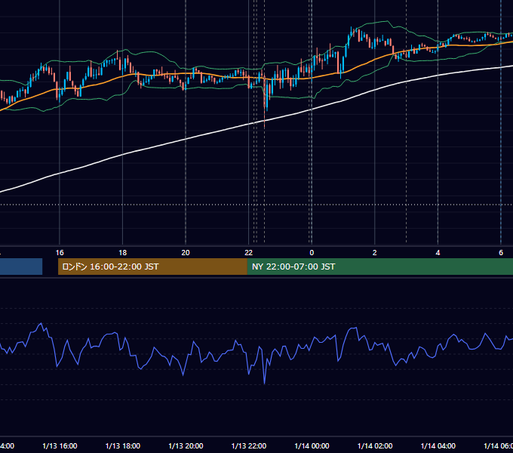Click the 1/14 00:00 time axis label

[312, 445]
